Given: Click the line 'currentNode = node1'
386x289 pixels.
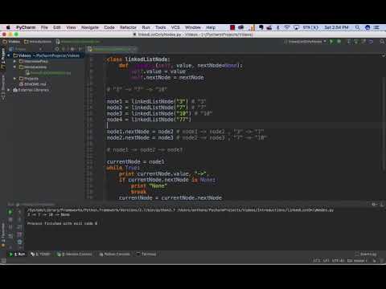Looking at the screenshot, I should [x=135, y=161].
